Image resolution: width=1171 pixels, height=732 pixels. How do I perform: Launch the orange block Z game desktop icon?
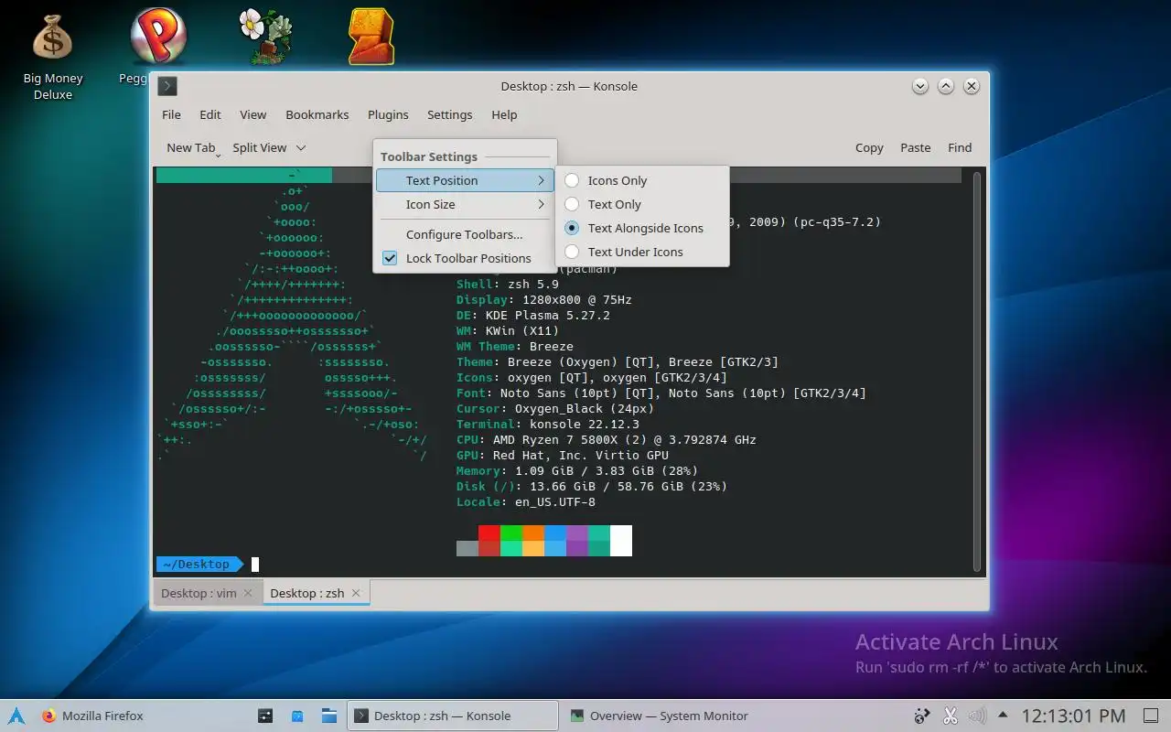(371, 37)
